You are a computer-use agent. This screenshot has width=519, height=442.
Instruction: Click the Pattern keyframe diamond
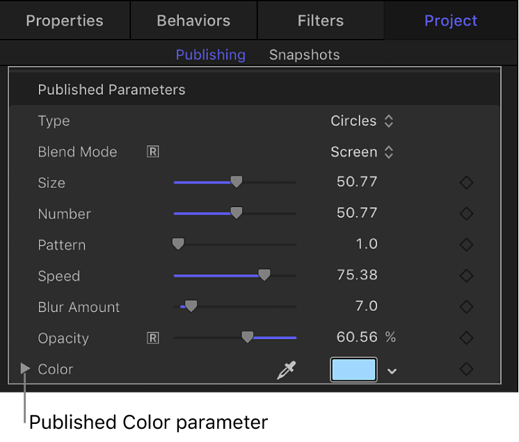coord(466,245)
